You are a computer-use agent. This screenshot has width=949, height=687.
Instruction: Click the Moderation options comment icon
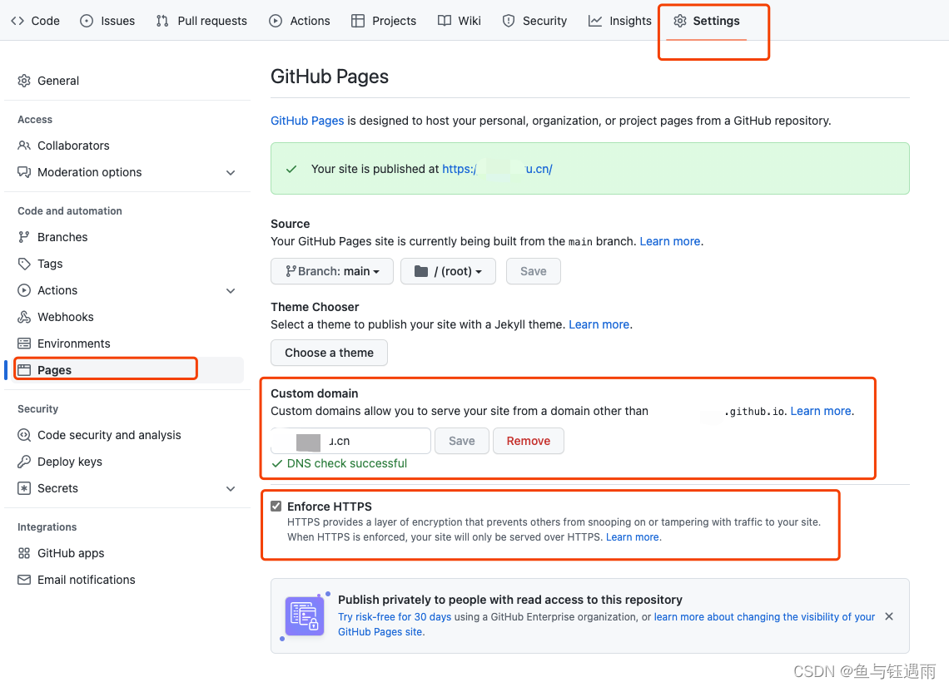click(24, 171)
